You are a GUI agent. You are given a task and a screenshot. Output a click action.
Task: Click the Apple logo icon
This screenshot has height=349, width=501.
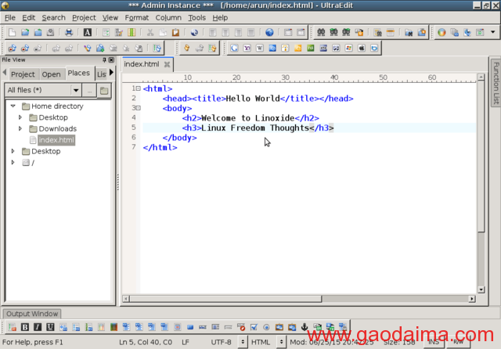pos(362,49)
